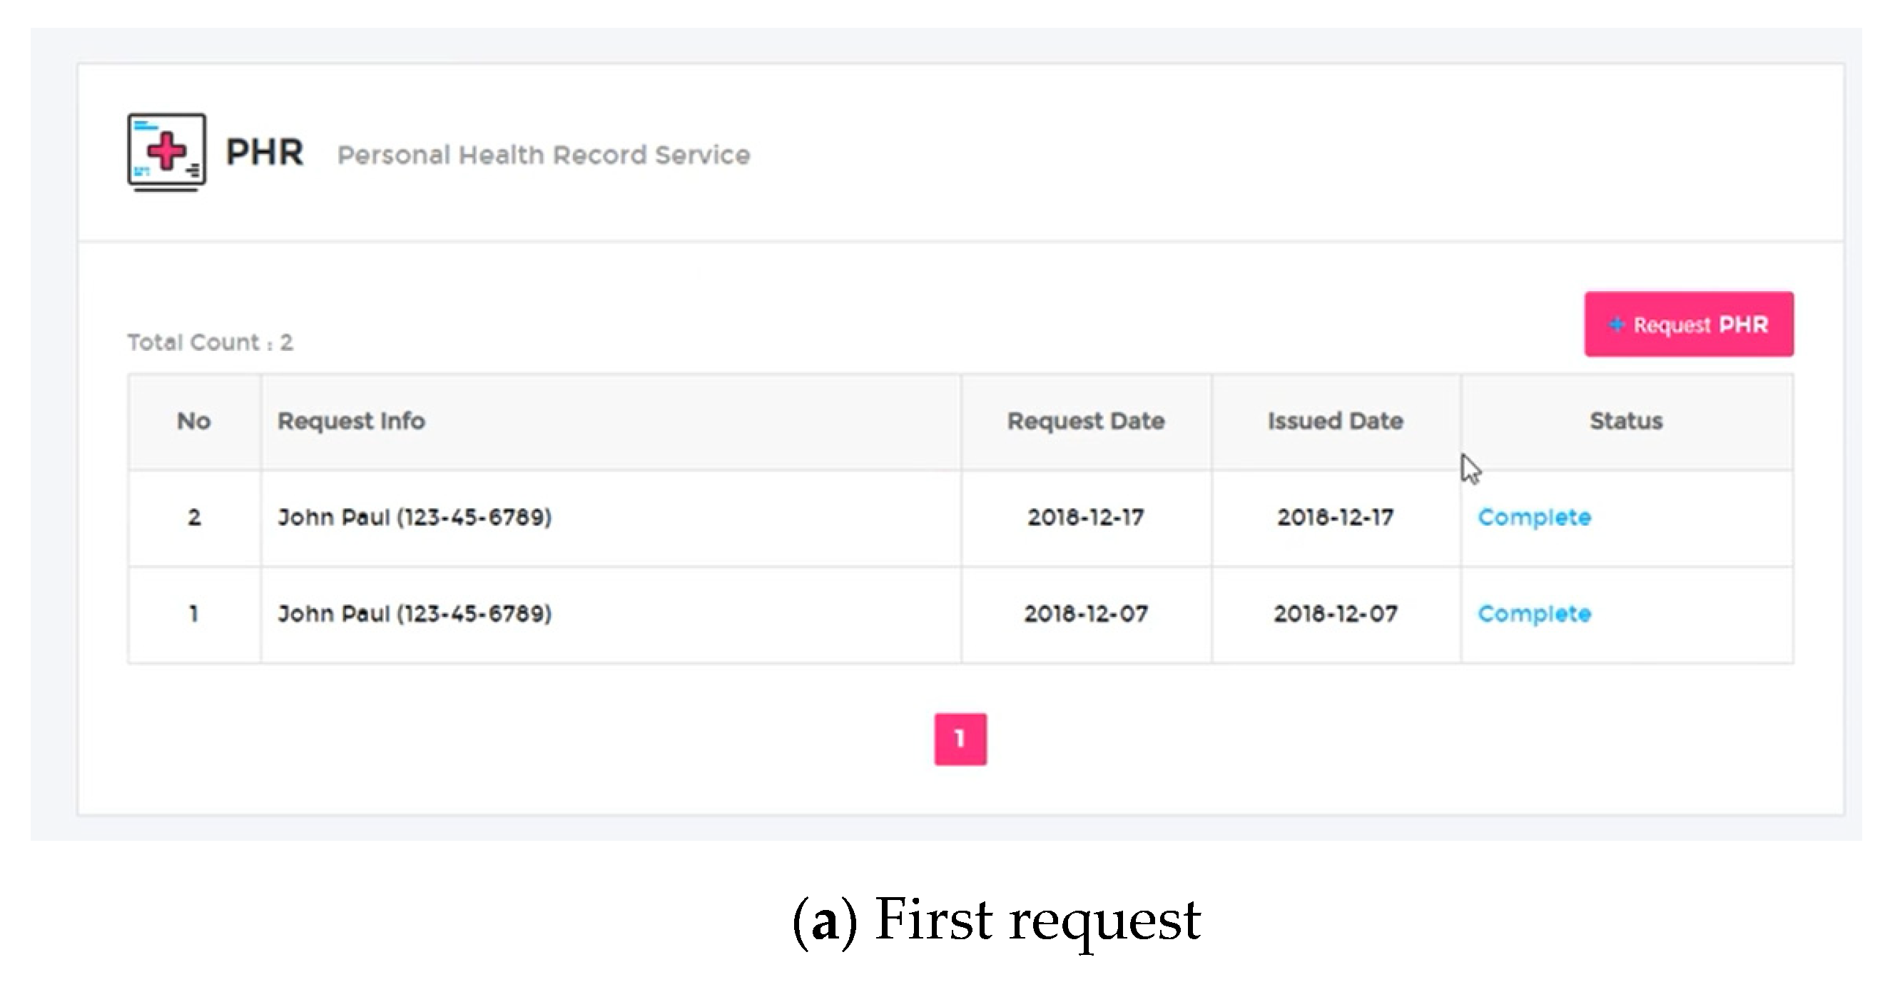Click the Status column header
This screenshot has height=982, width=1895.
(x=1626, y=421)
